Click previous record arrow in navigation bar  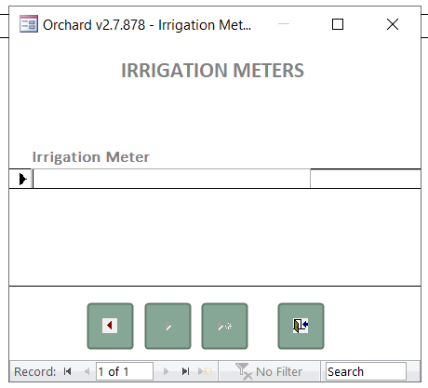tap(87, 371)
